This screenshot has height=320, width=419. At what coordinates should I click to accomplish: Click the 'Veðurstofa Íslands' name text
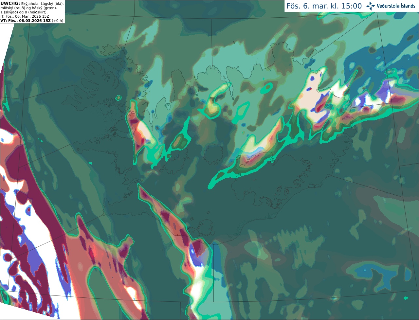[396, 6]
